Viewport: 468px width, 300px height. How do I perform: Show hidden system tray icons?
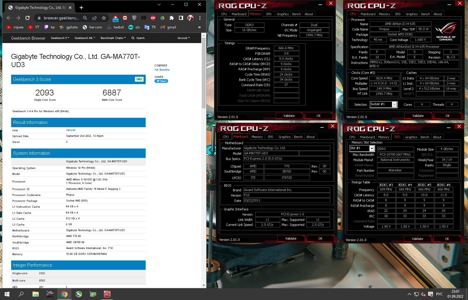click(x=409, y=294)
